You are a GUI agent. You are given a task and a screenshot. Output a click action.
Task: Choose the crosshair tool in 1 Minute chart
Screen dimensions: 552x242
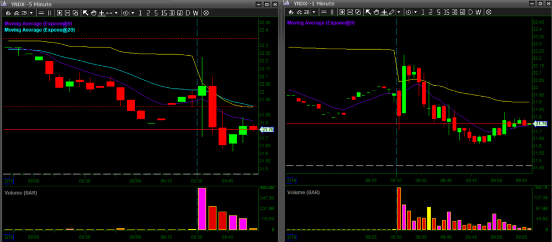click(x=384, y=12)
